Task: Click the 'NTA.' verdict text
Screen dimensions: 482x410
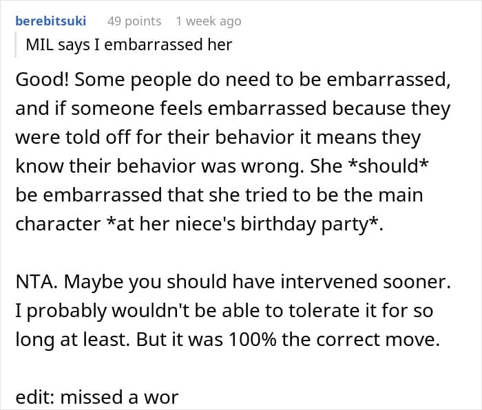Action: 33,283
